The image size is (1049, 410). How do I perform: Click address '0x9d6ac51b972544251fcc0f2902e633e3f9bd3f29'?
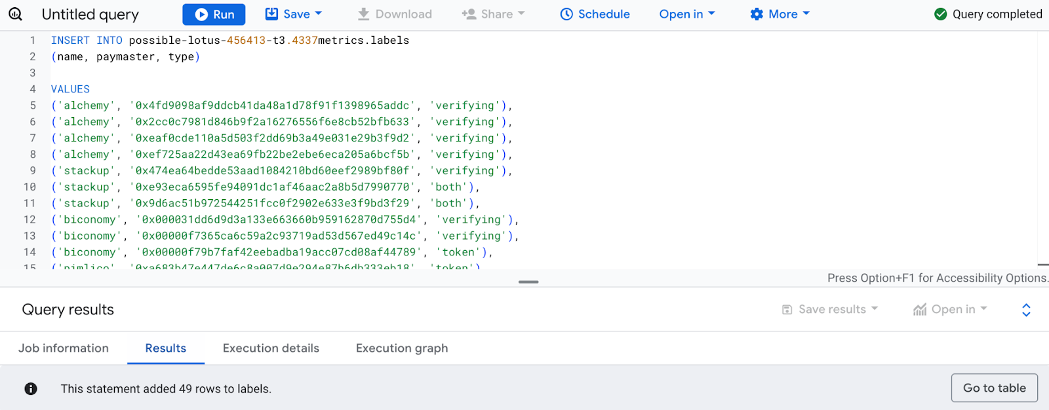point(273,204)
